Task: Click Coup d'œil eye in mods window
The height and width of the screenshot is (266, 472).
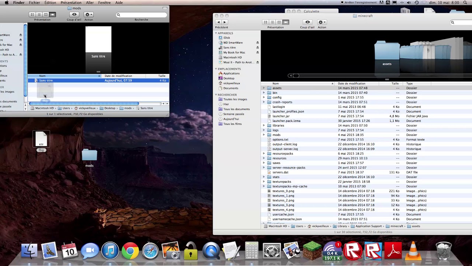Action: [x=74, y=14]
